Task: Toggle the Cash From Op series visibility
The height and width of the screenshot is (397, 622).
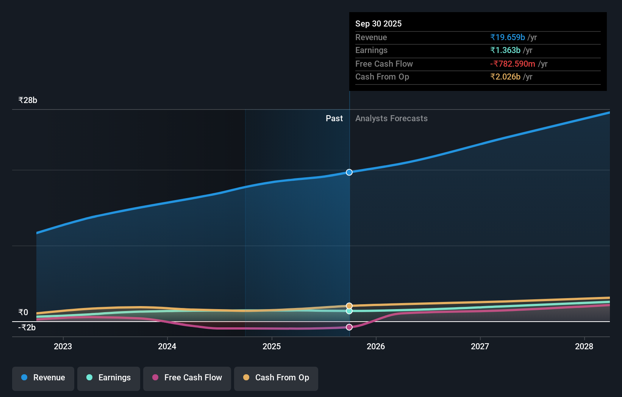Action: 276,378
